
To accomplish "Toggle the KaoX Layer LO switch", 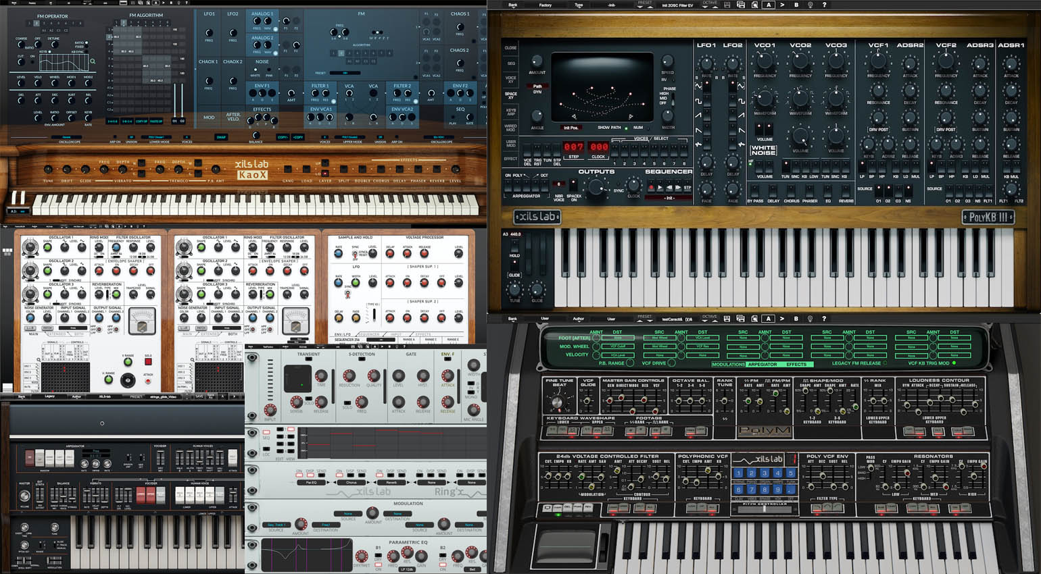I will pyautogui.click(x=325, y=174).
